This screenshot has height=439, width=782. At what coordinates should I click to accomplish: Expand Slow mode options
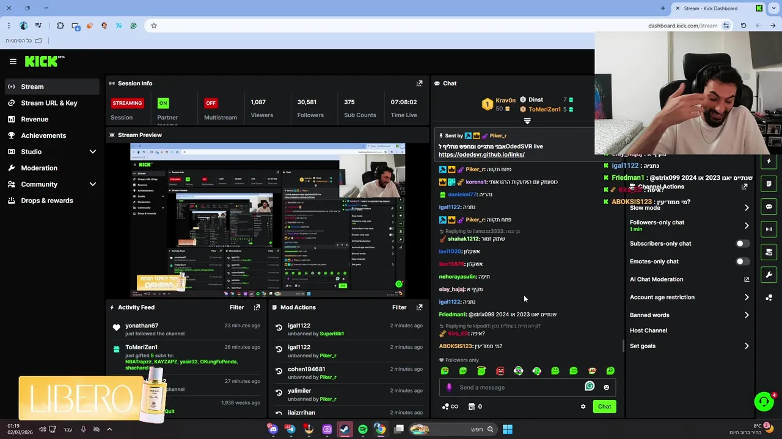[x=747, y=208]
